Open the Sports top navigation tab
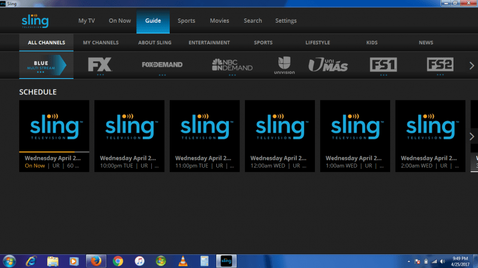Screen dimensions: 478x268 (x=186, y=21)
